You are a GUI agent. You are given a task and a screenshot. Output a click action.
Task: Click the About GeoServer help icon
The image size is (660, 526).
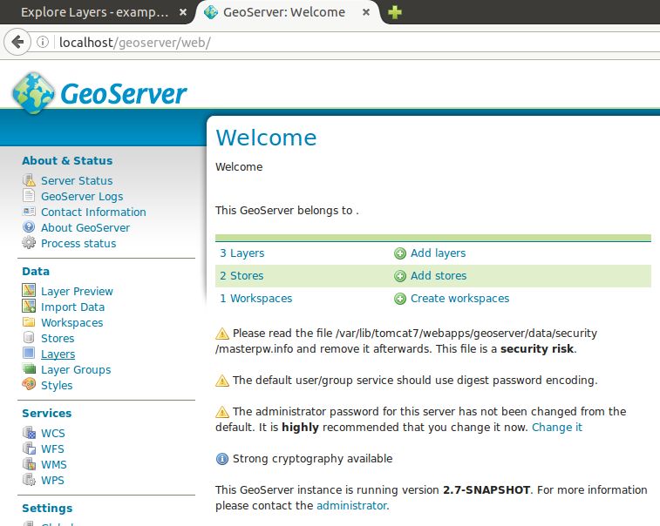29,227
